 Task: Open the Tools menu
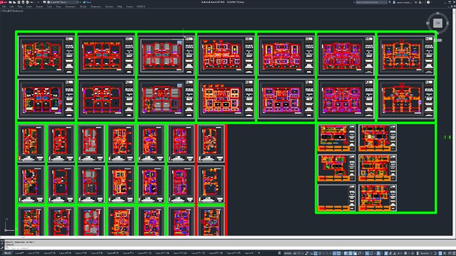click(49, 6)
